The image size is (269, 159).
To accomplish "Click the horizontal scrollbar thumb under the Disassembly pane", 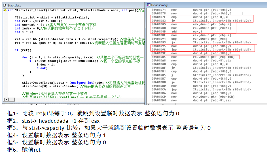I will (x=163, y=104).
